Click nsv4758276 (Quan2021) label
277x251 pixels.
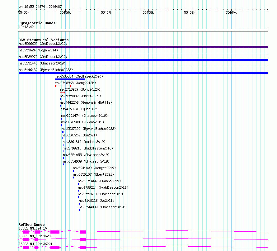click(80, 109)
